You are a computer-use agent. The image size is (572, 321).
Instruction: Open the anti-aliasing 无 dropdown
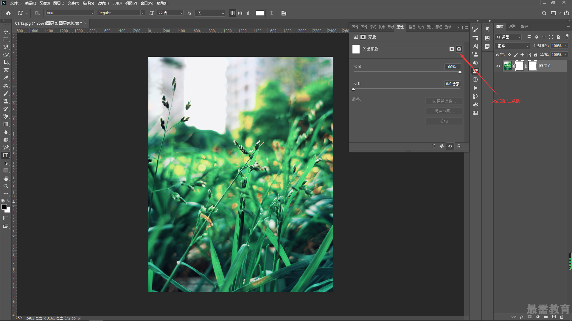210,13
